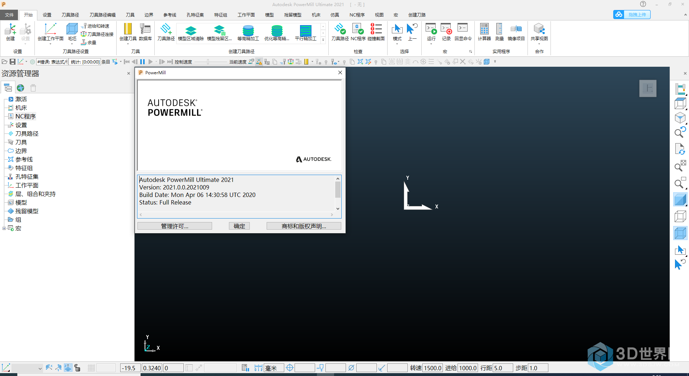
Task: Pause the simulation playback
Action: click(x=142, y=62)
